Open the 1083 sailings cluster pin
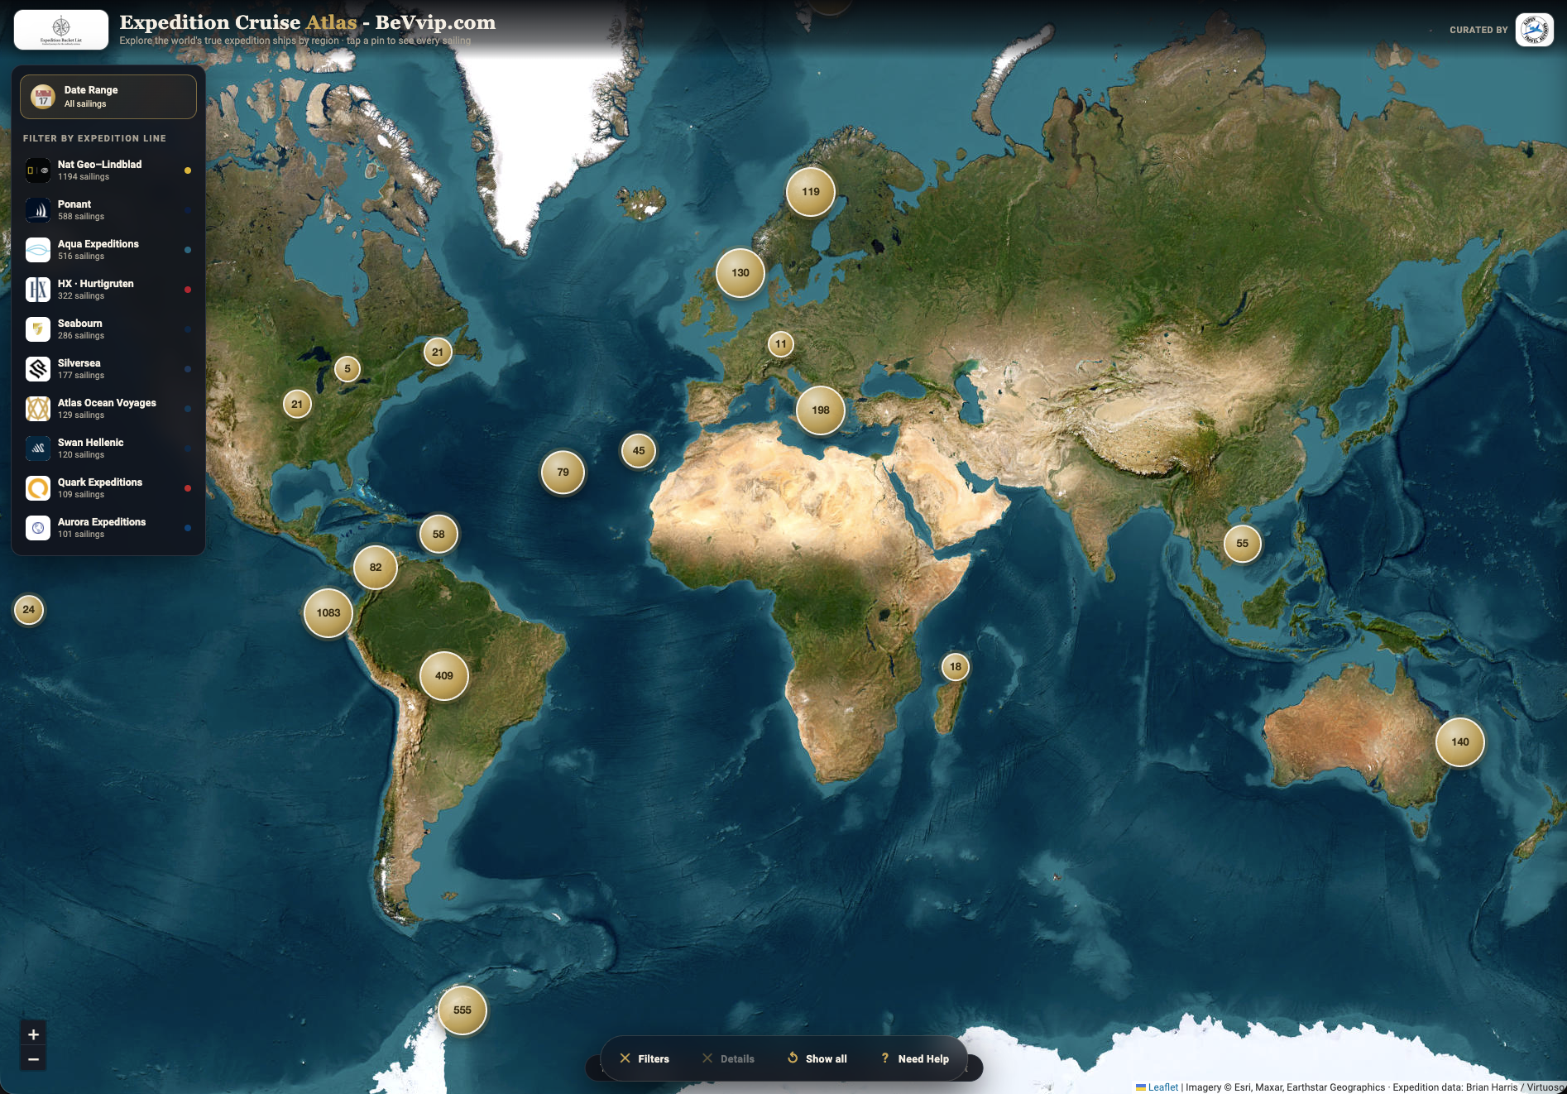 point(328,613)
